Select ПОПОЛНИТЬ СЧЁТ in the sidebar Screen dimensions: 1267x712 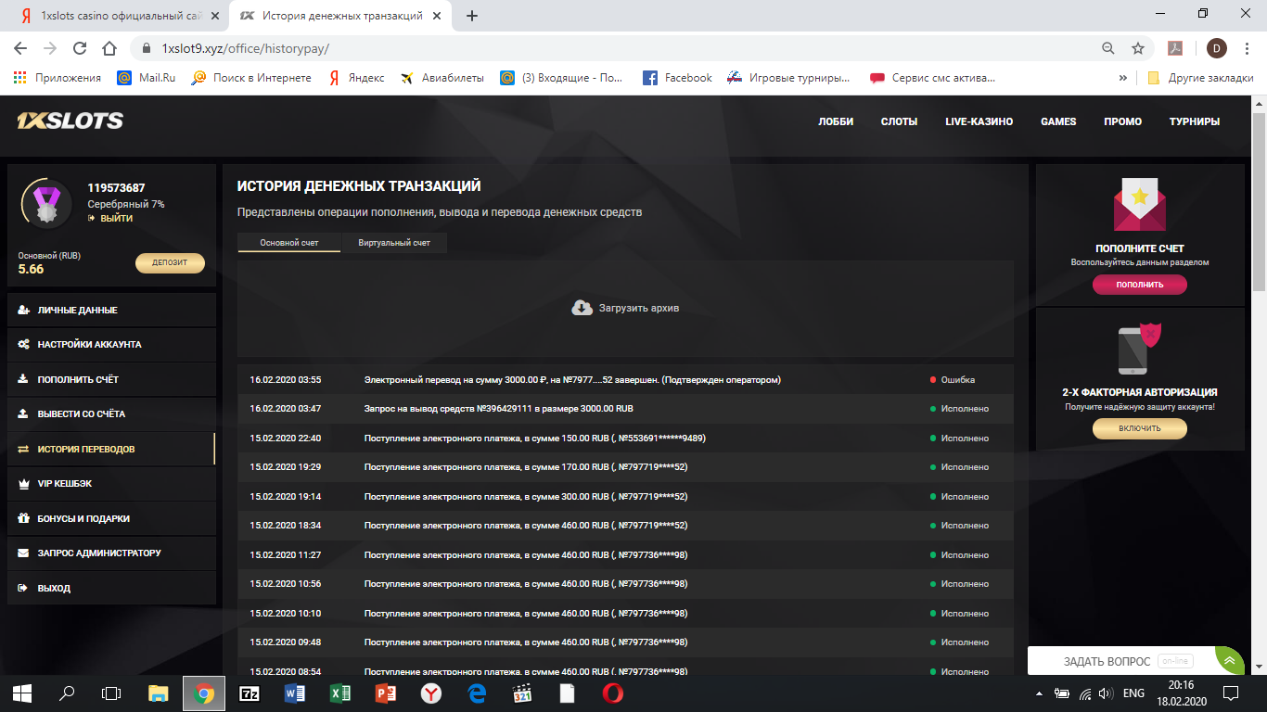(x=111, y=379)
